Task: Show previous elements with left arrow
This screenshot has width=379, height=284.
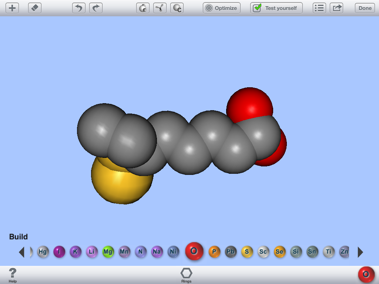Action: coord(21,252)
